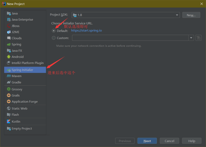Click the Application Forge icon
The height and width of the screenshot is (147, 206).
coord(9,101)
